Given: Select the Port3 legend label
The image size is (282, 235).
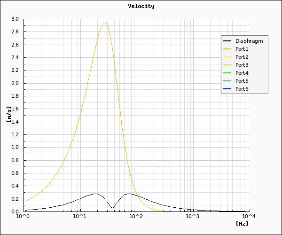Looking at the screenshot, I should (x=242, y=65).
